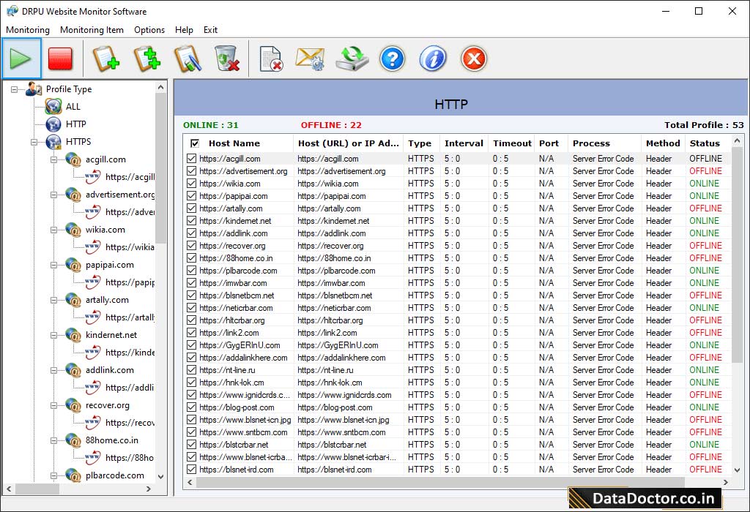750x512 pixels.
Task: Click locked globe icon next to HTTPS
Action: point(53,142)
